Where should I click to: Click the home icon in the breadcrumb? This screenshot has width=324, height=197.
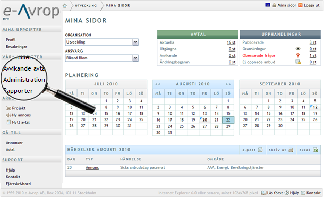point(65,5)
